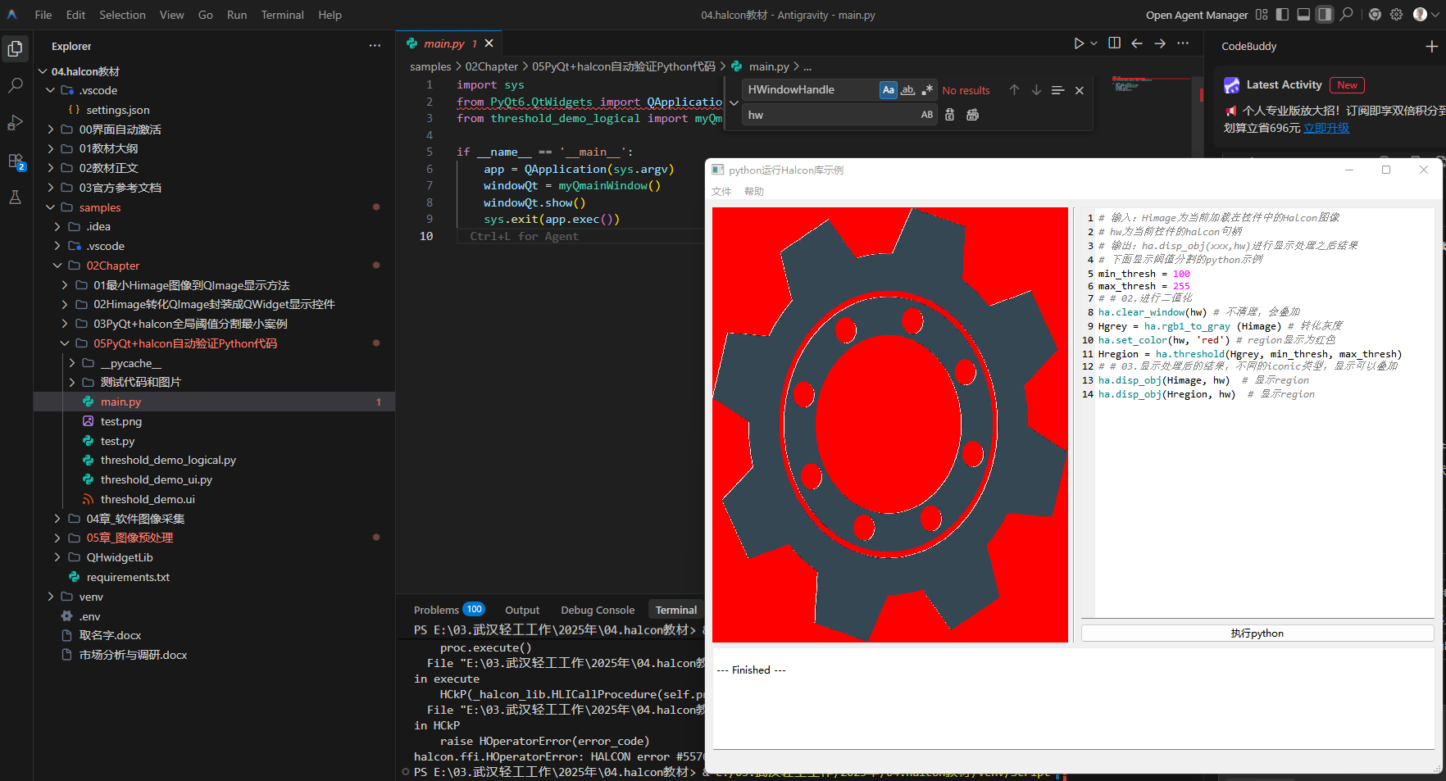This screenshot has width=1446, height=781.
Task: Toggle Use Regular Expression in find
Action: pos(927,90)
